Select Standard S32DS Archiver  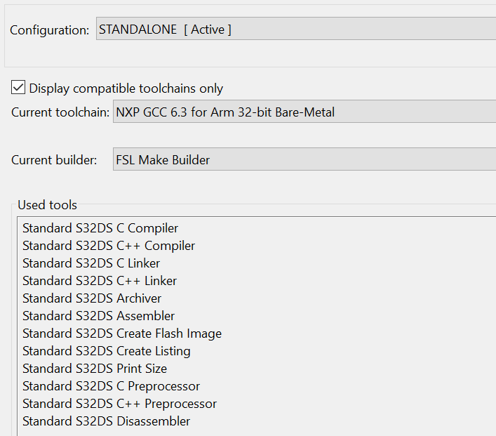92,298
